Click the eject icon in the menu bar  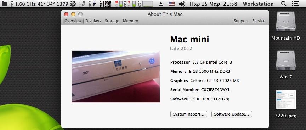[161, 4]
